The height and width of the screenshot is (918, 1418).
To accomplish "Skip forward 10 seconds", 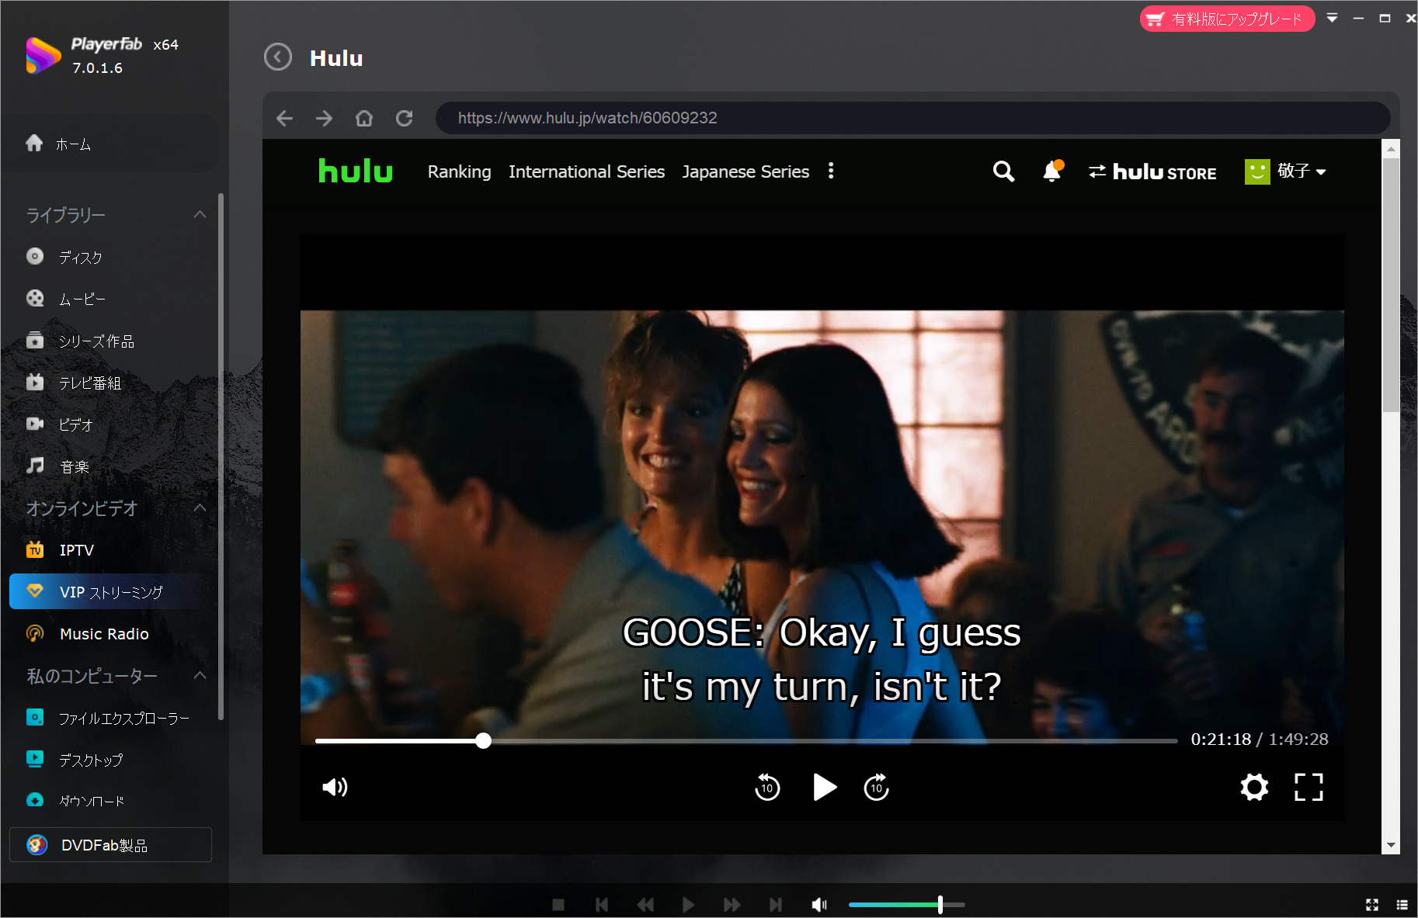I will coord(876,787).
